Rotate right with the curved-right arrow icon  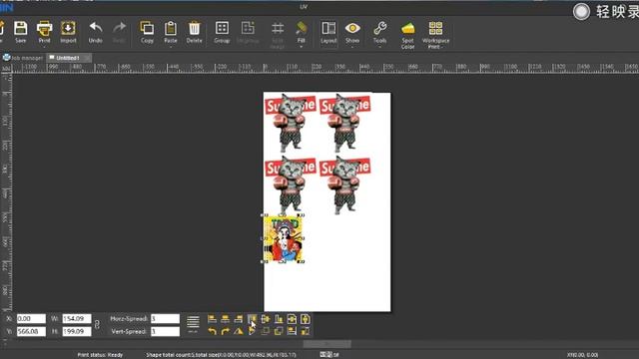coord(225,331)
